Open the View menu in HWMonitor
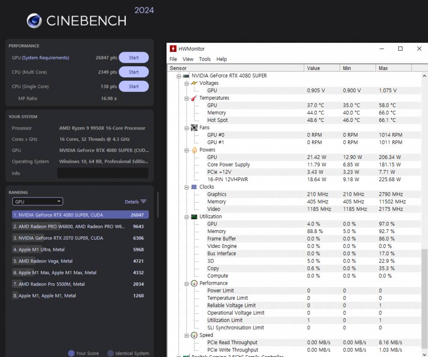Screen dimensions: 428x357 pos(188,59)
